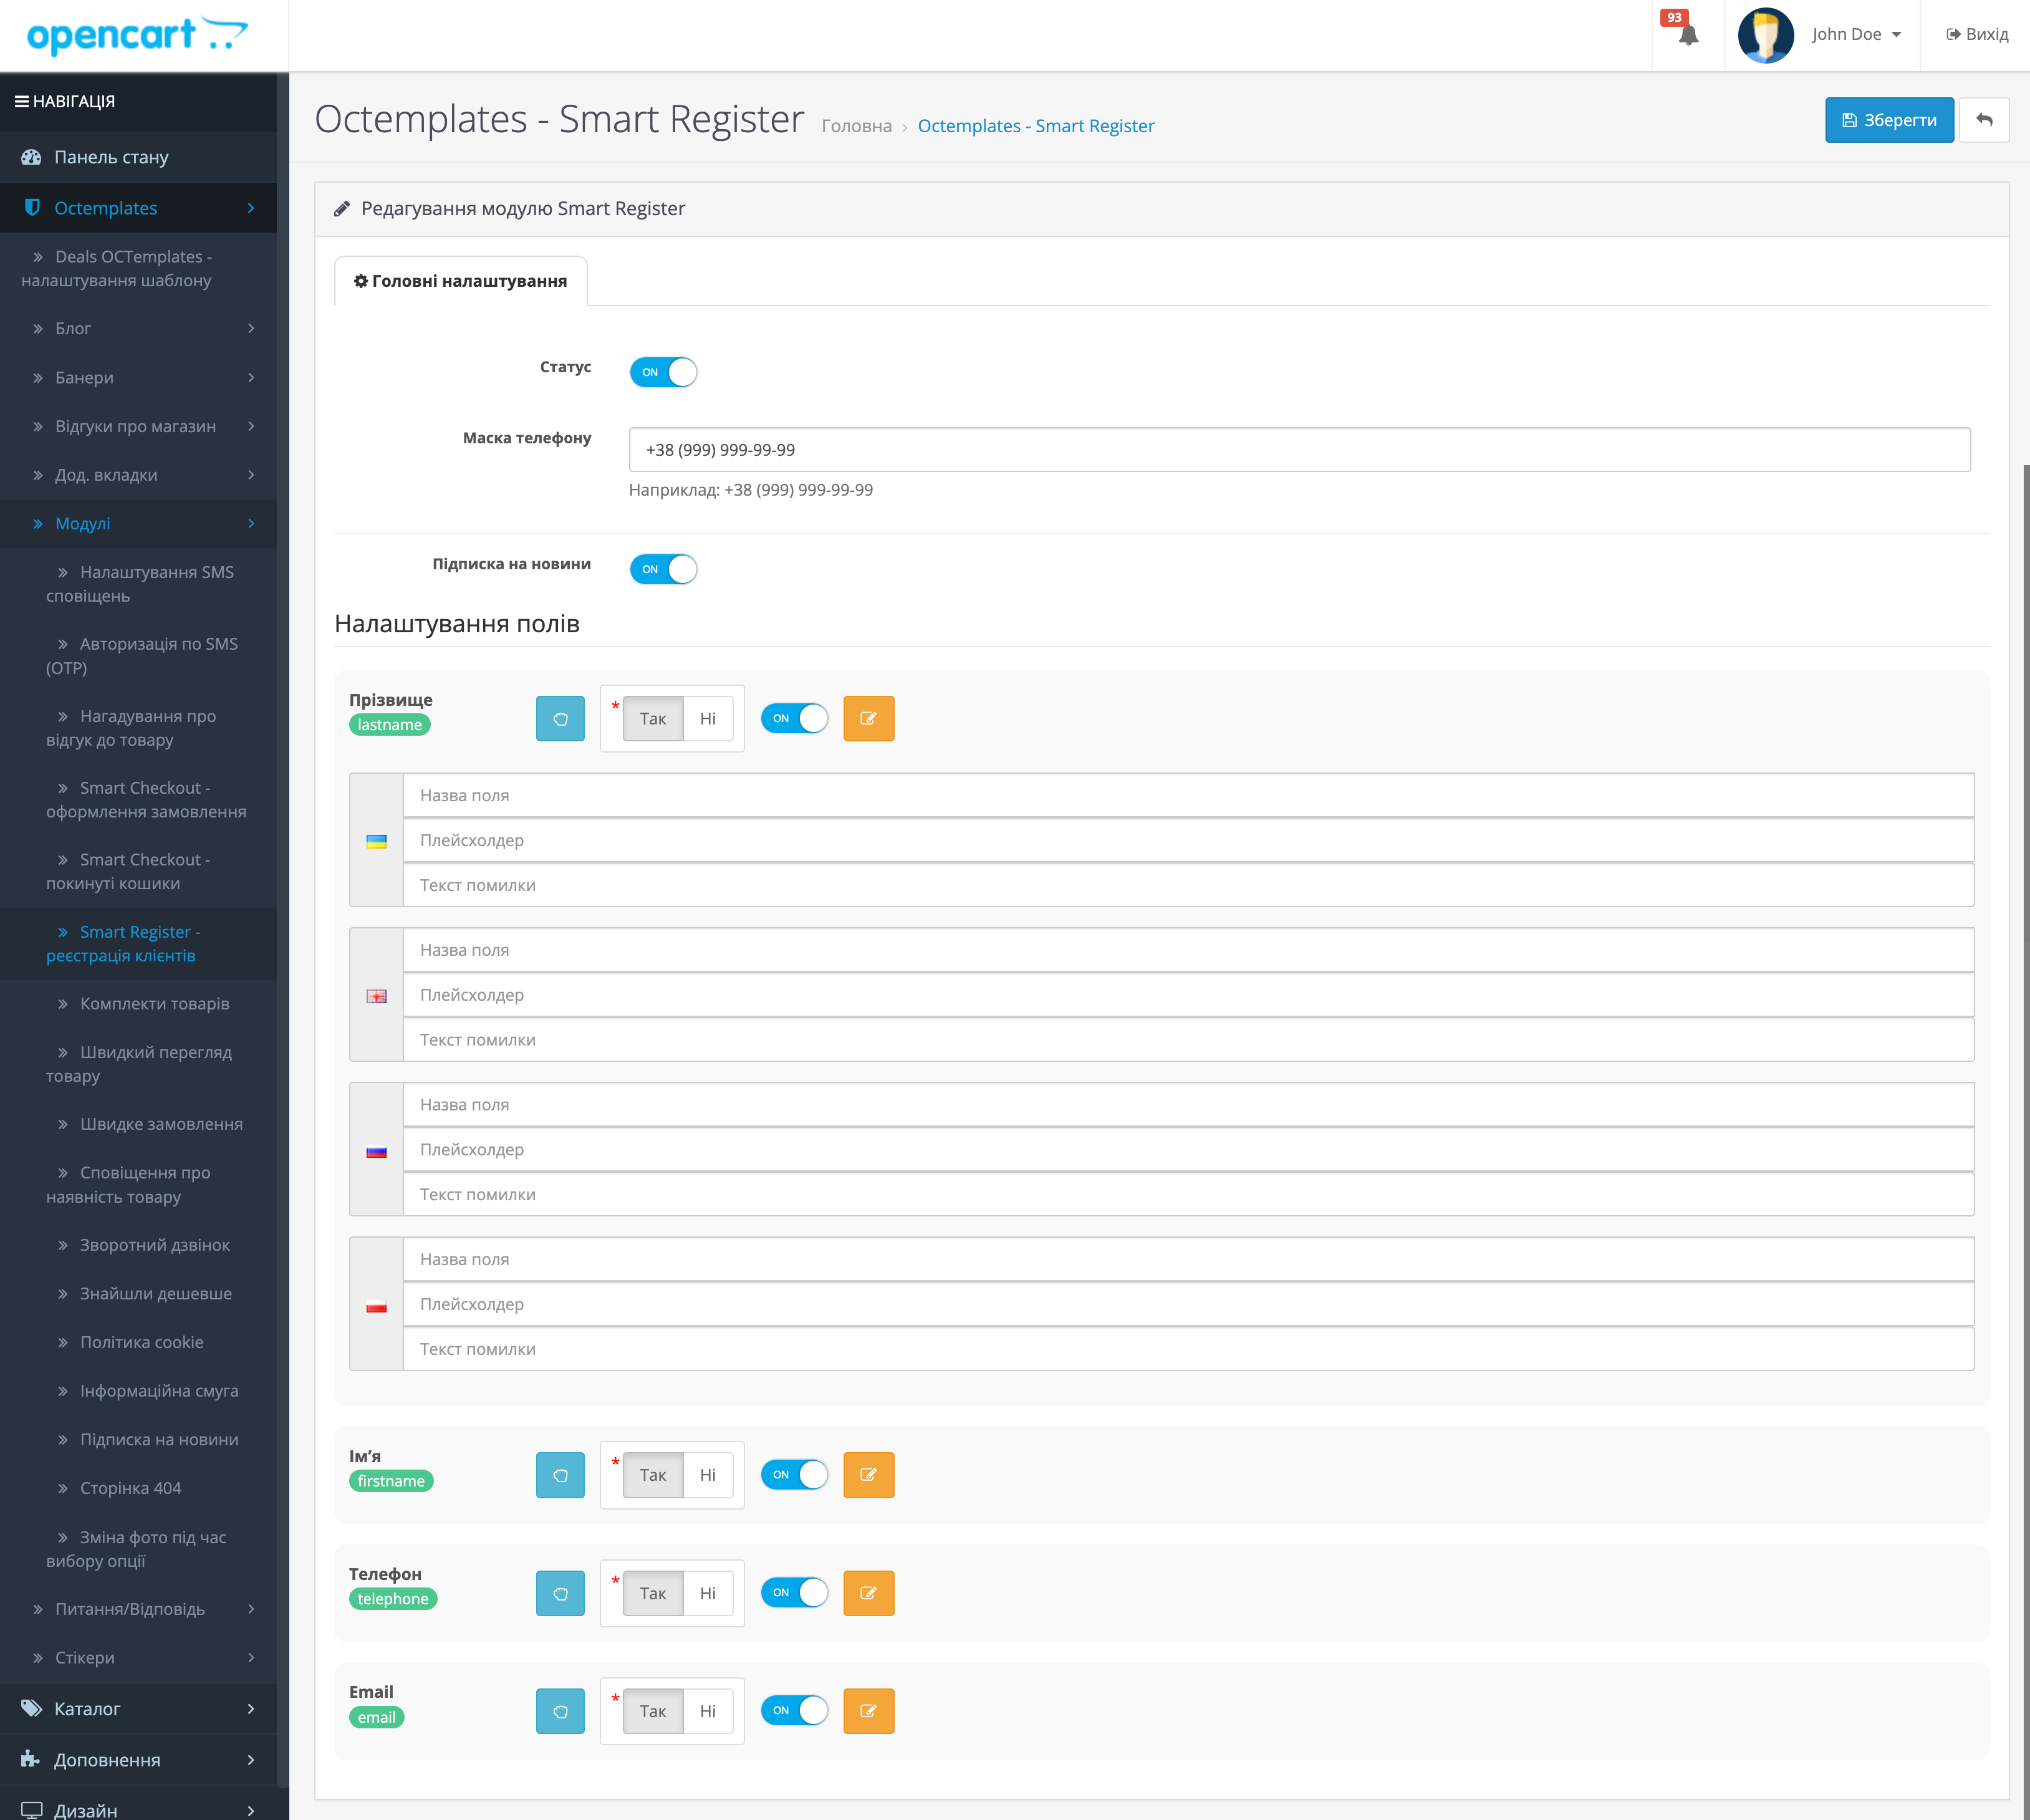Open Deals OCTemplates - налаштування шаблону

(x=138, y=268)
